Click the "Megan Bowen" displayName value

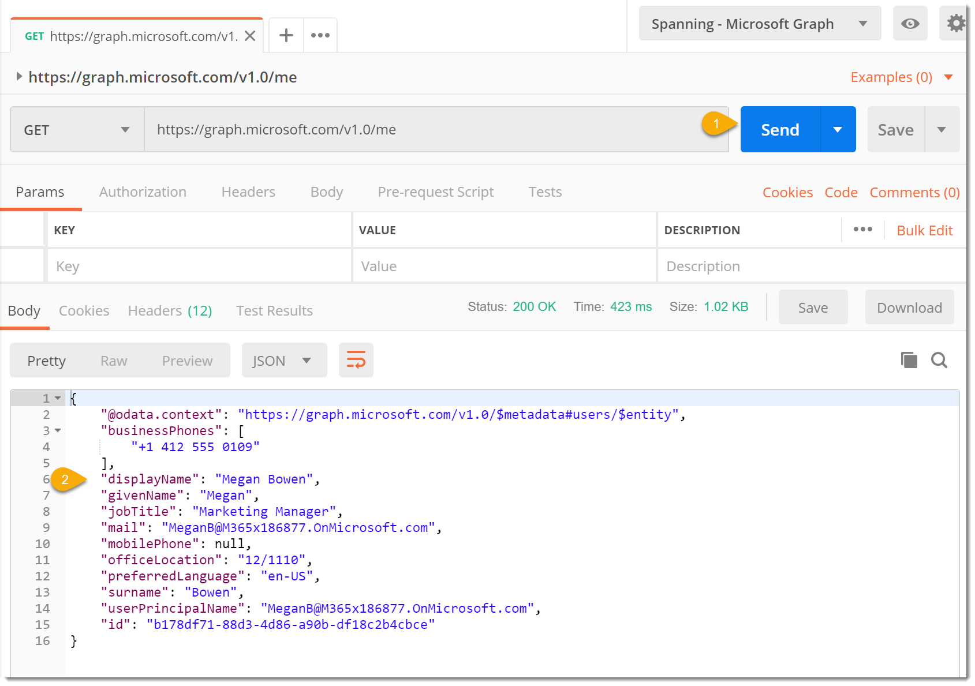point(264,479)
